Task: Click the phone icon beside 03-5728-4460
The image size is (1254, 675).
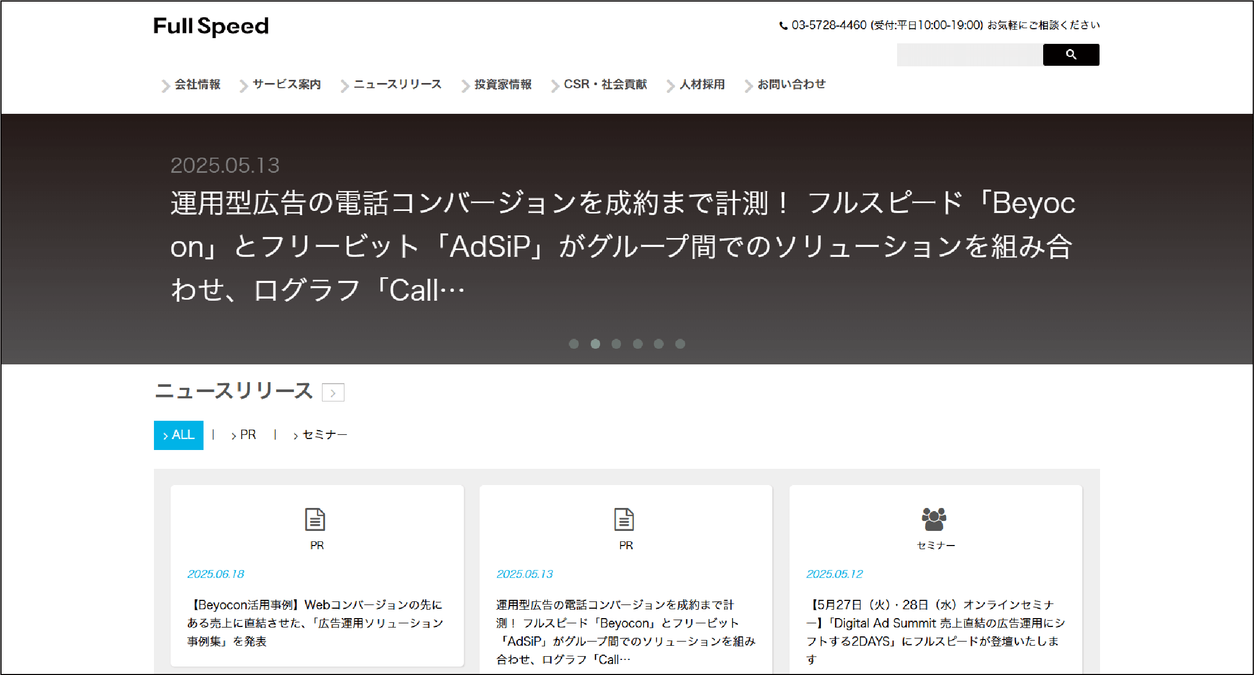Action: [x=783, y=26]
